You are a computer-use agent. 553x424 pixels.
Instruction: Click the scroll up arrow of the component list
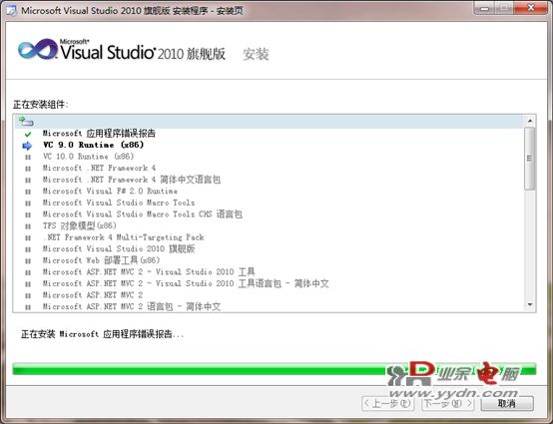coord(530,122)
